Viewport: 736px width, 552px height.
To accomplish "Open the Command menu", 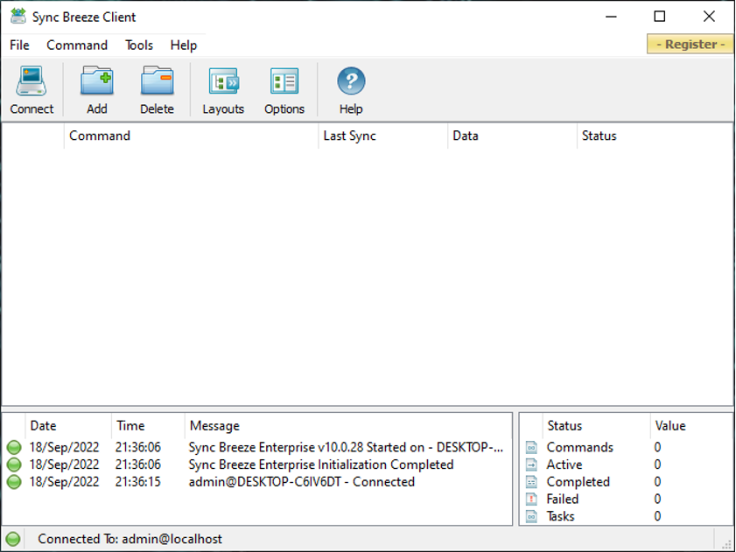I will point(77,45).
